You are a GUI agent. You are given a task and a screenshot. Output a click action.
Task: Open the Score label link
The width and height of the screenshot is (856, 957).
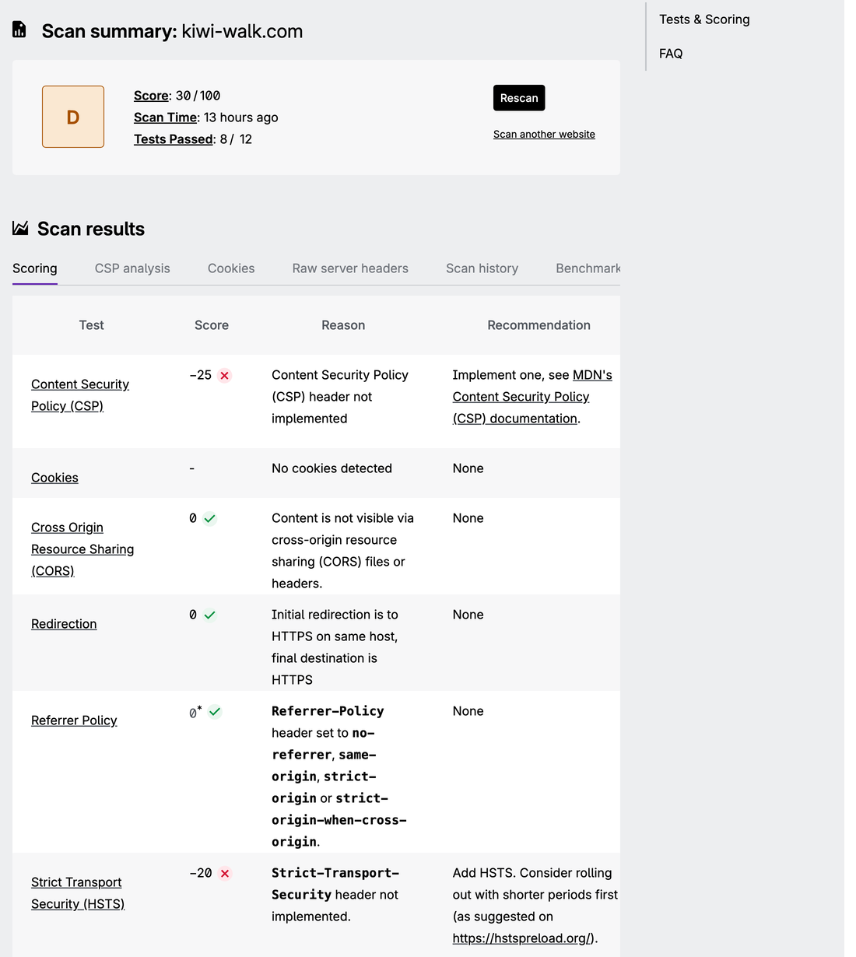coord(151,96)
